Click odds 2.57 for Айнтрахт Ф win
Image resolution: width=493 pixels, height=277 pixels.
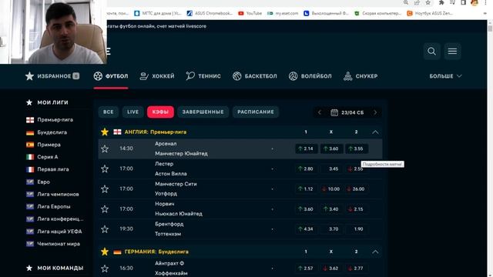coord(307,269)
